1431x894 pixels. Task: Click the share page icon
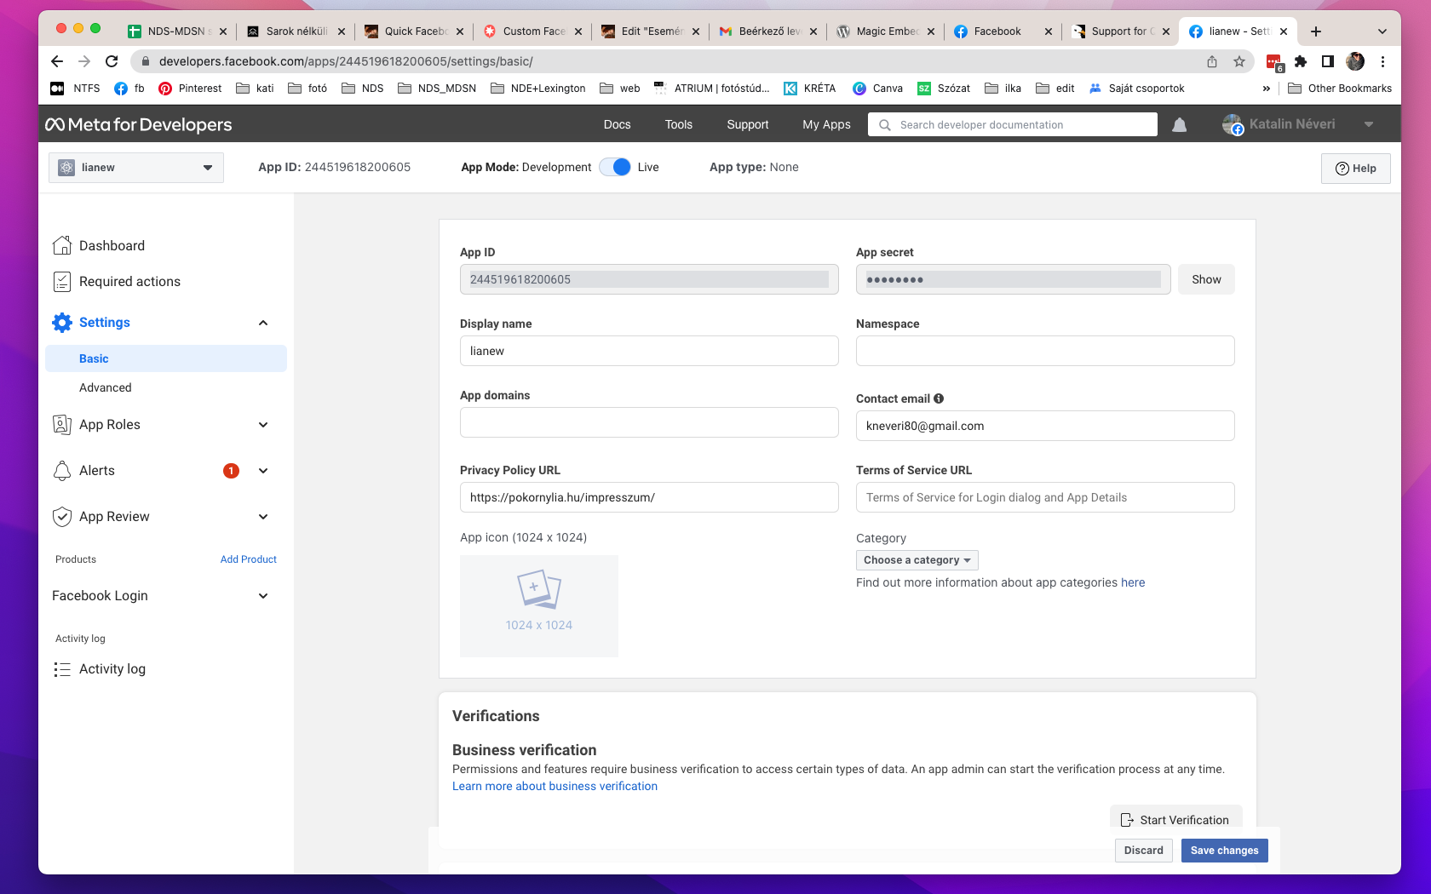click(1212, 61)
